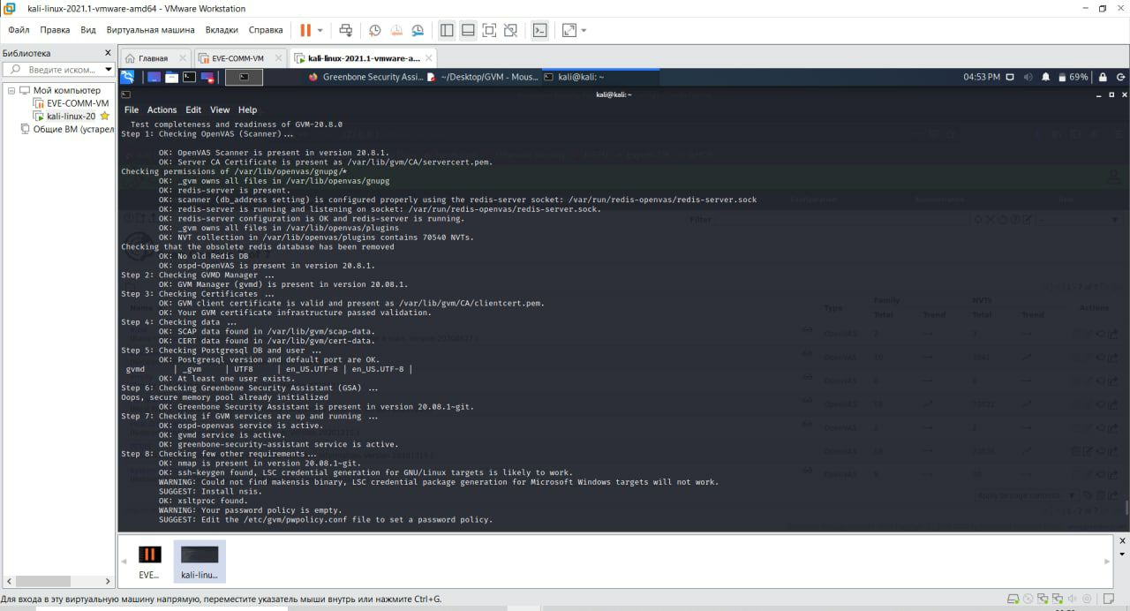Screen dimensions: 1130x611
Task: Select kali-linux-20 in the library tree
Action: [x=65, y=116]
